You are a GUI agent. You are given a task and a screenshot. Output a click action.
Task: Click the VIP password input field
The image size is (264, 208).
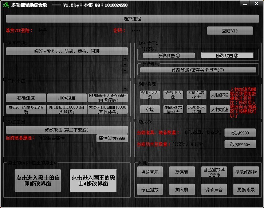click(160, 31)
